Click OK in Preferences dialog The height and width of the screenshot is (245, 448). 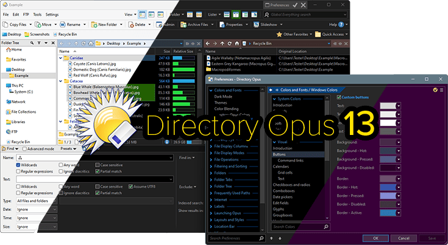[375, 238]
